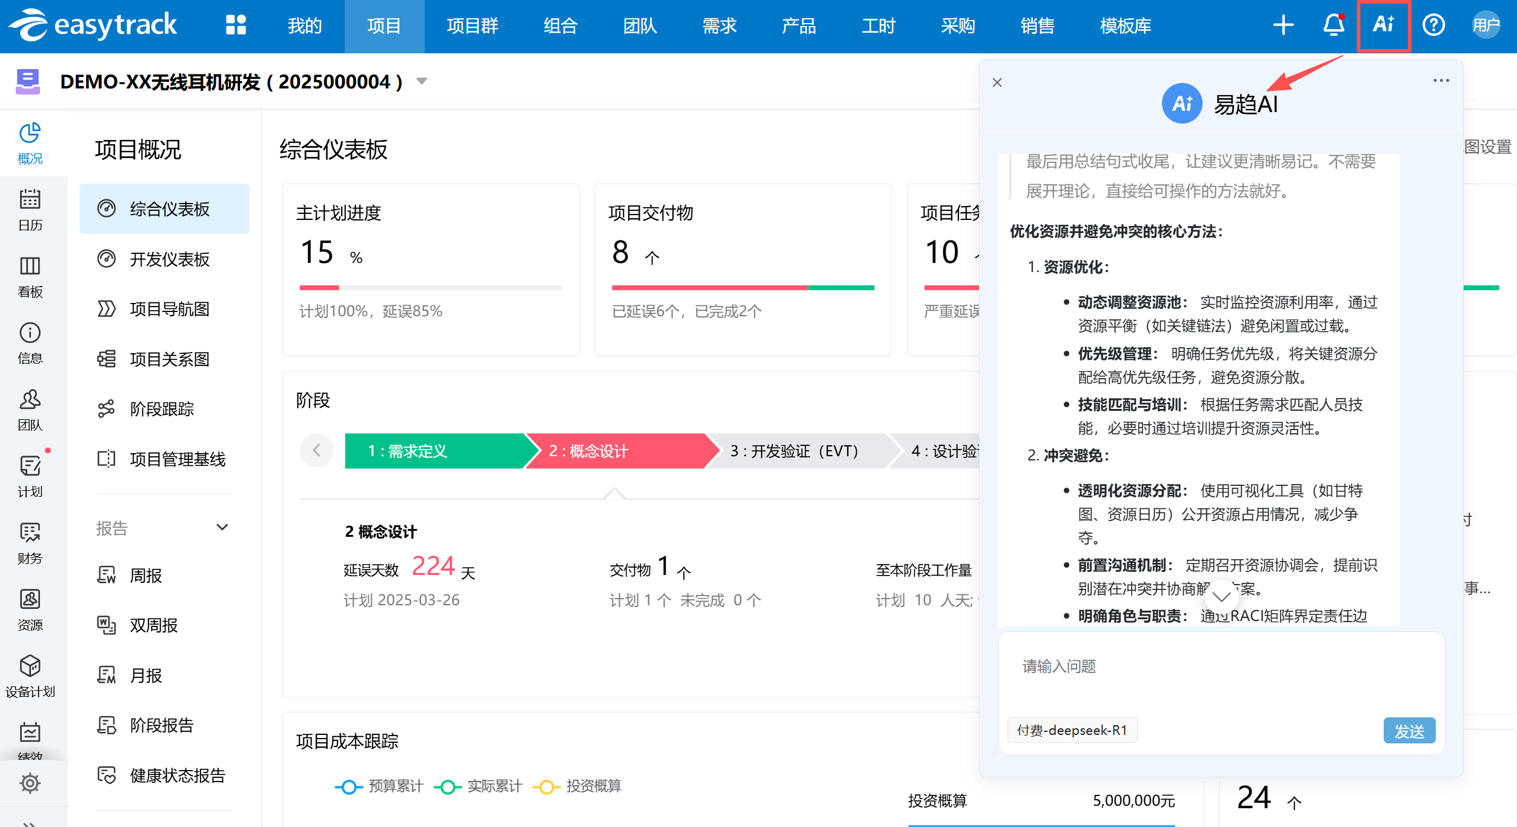Open the 易趋AI assistant icon in header

pyautogui.click(x=1384, y=25)
